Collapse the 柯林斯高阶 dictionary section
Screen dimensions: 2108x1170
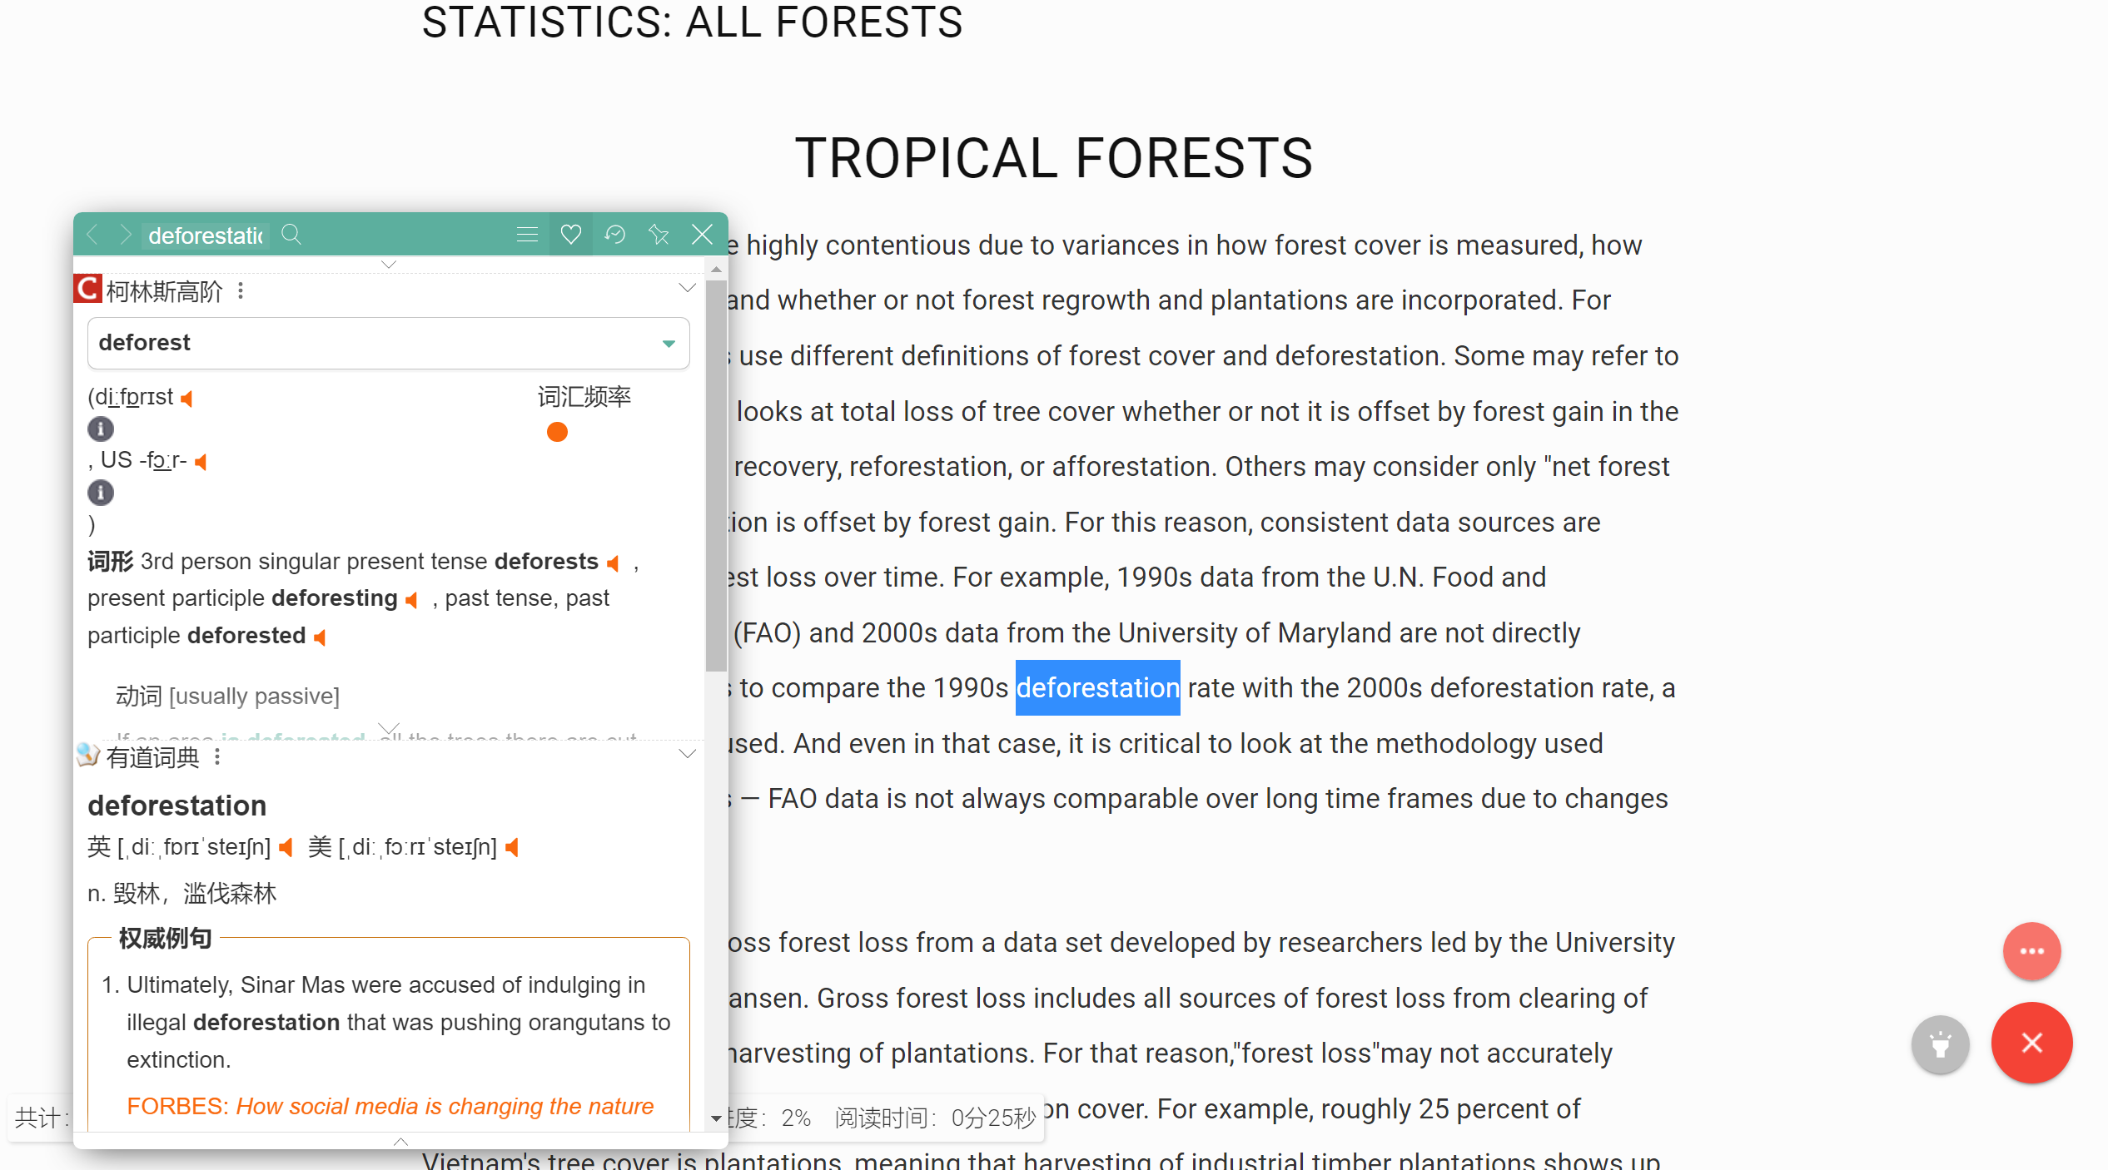[687, 289]
